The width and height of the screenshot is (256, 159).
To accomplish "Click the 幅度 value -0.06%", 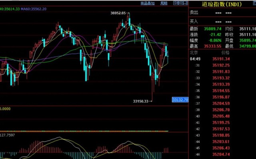I will click(215, 40).
